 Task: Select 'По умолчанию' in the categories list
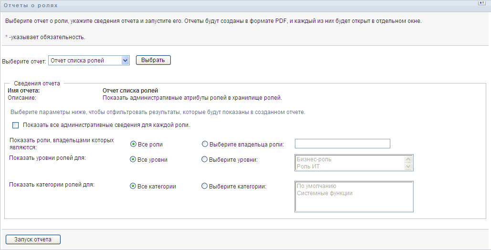pyautogui.click(x=317, y=186)
